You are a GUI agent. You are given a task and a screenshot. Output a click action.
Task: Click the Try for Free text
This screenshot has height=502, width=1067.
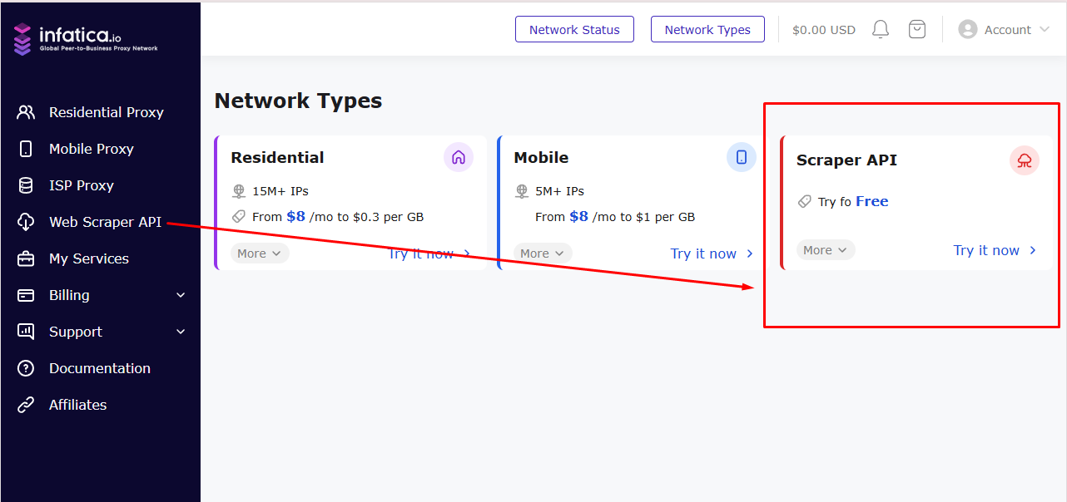coord(853,201)
